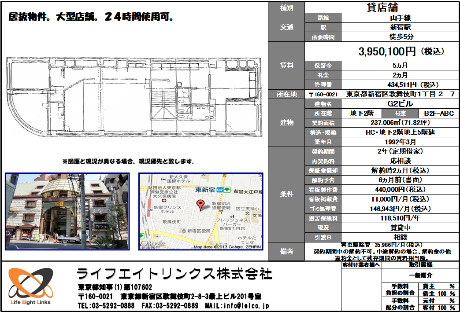The height and width of the screenshot is (312, 460).
Task: Click the Google logo on the map
Action: click(x=152, y=243)
